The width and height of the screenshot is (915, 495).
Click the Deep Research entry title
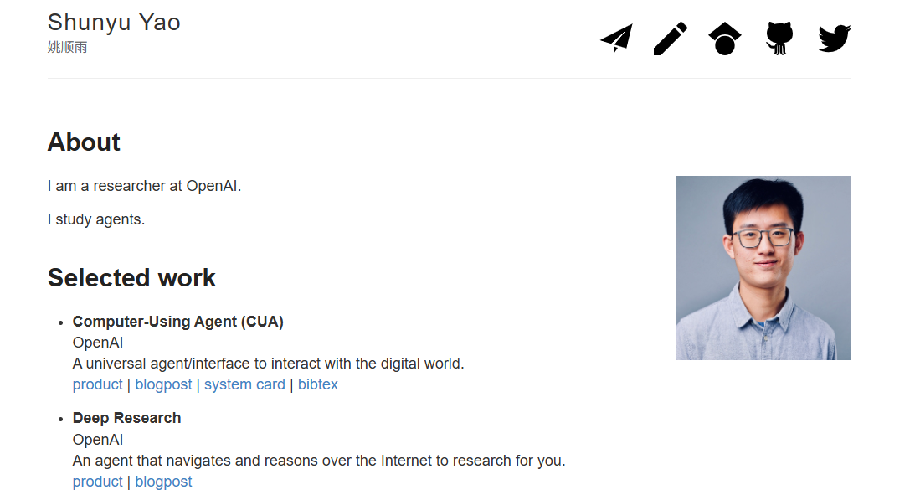tap(127, 418)
